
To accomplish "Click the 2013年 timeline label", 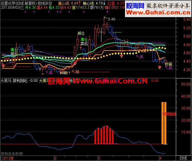I will pyautogui.click(x=8, y=158).
